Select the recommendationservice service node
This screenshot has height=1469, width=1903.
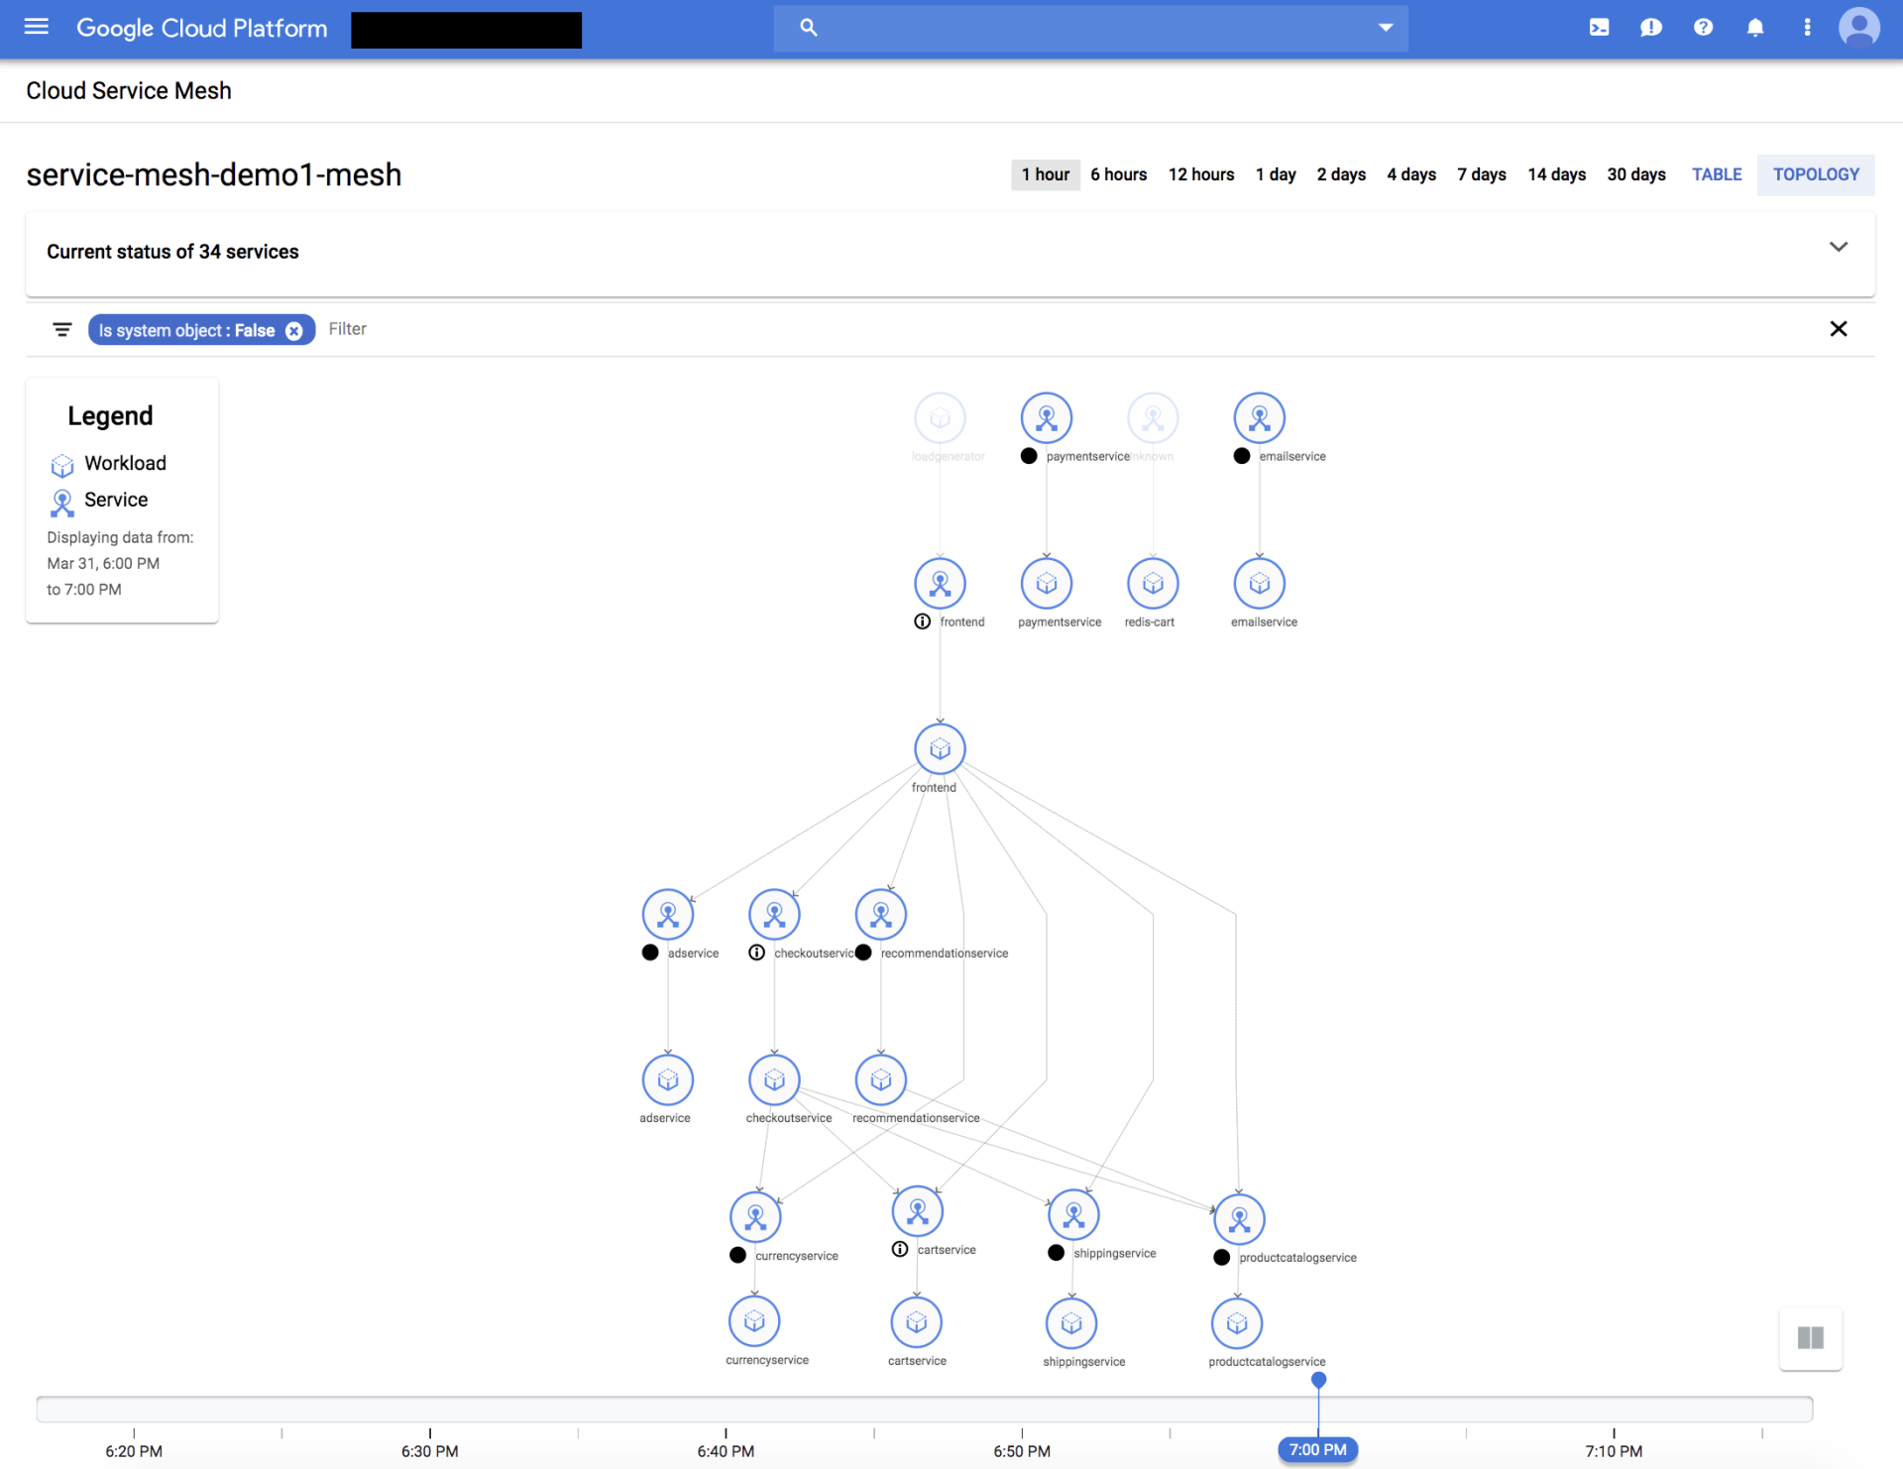coord(881,915)
